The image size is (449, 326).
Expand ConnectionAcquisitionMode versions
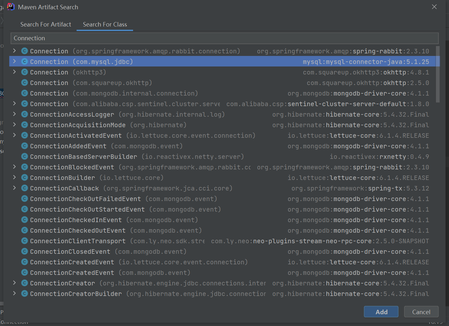pos(14,125)
